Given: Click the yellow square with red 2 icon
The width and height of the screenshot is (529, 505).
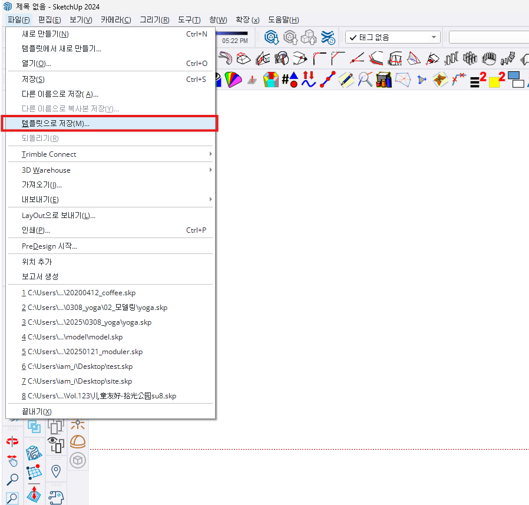Looking at the screenshot, I should click(497, 80).
